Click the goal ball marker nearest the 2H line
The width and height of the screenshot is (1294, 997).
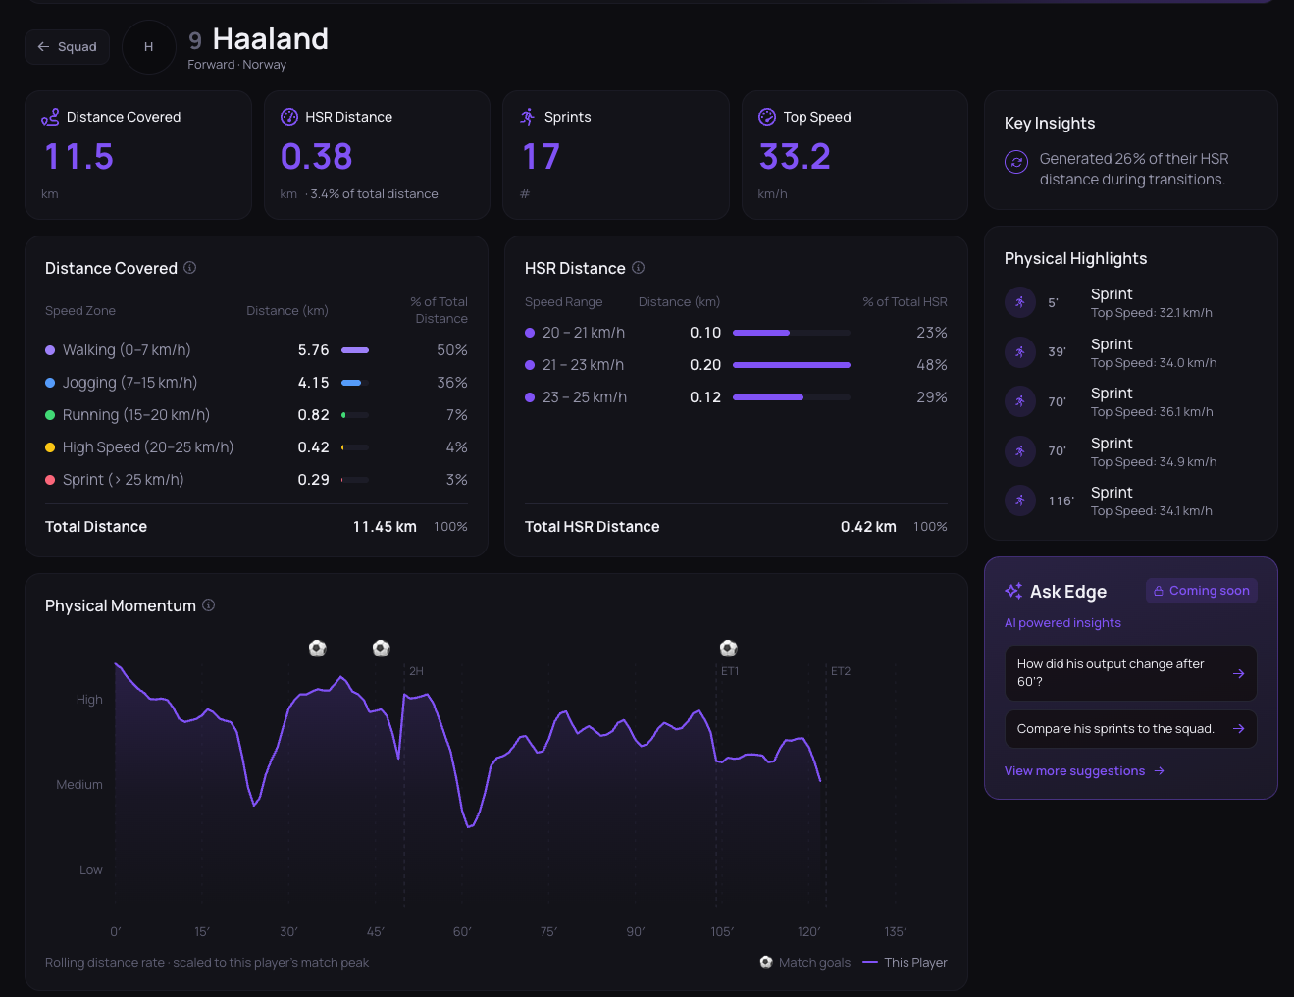382,648
